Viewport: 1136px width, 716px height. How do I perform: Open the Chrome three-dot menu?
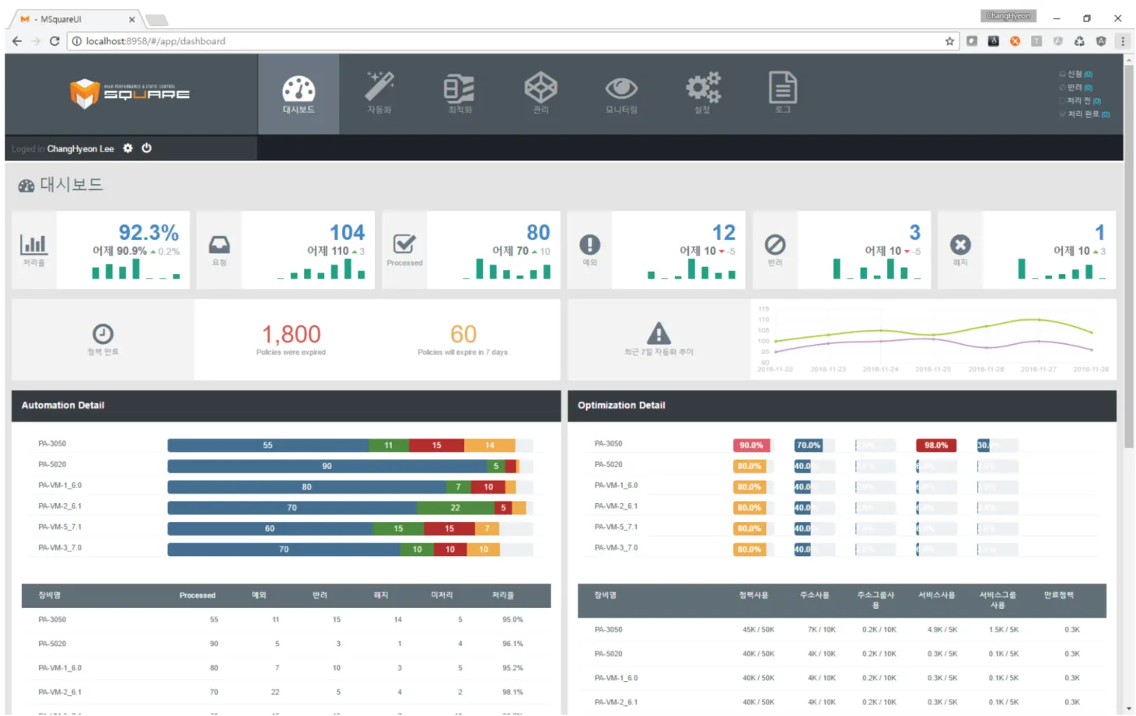(1122, 41)
